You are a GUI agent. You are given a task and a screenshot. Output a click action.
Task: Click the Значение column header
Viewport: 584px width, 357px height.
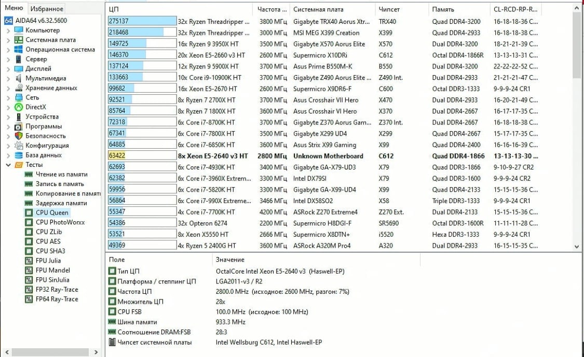coord(316,260)
